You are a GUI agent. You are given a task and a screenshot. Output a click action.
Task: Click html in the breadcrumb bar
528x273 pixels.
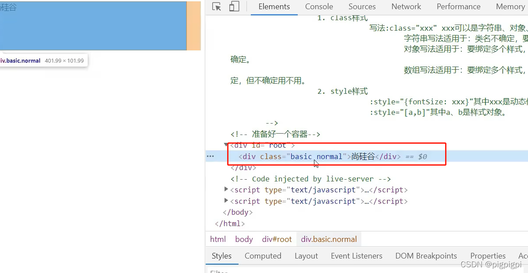point(218,239)
